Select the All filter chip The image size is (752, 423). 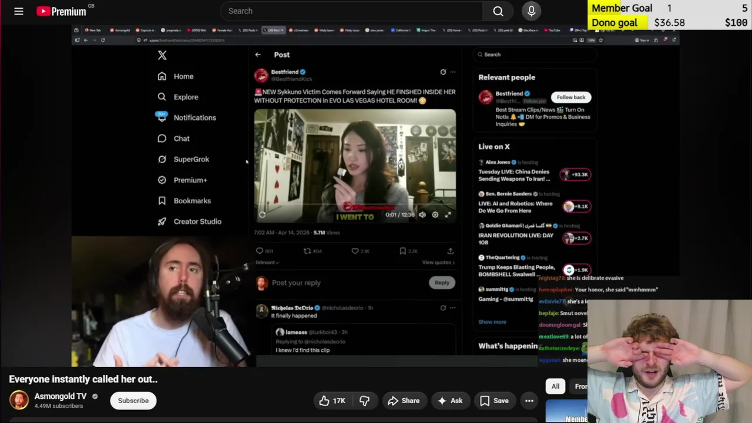(x=555, y=386)
